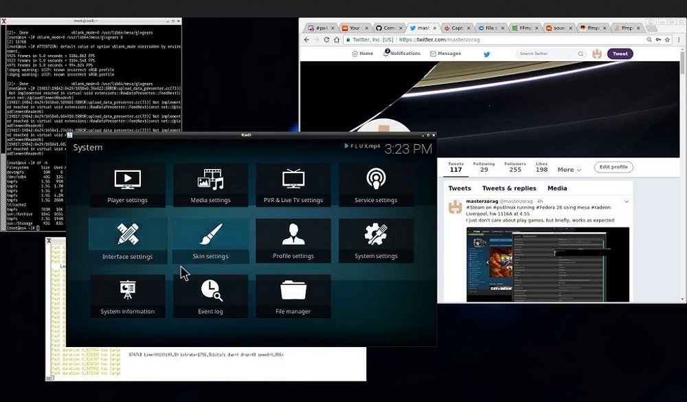This screenshot has height=402, width=687.
Task: Reload the Twitter page in Chrome
Action: coord(326,39)
